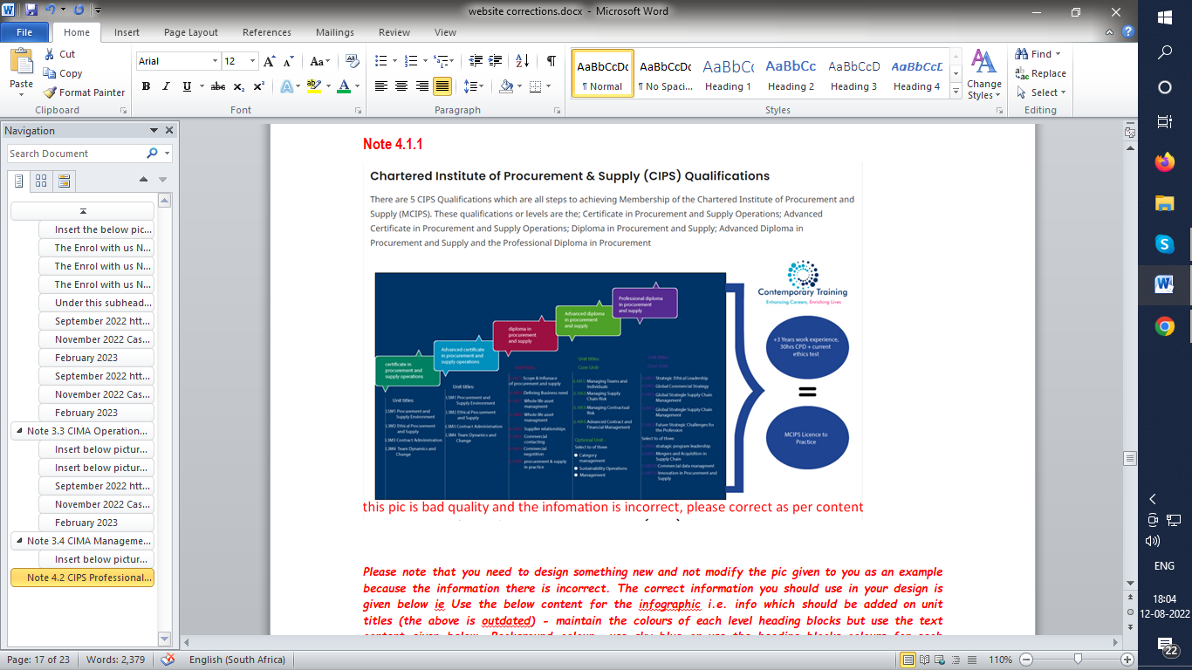Toggle Italic text formatting

[x=167, y=86]
